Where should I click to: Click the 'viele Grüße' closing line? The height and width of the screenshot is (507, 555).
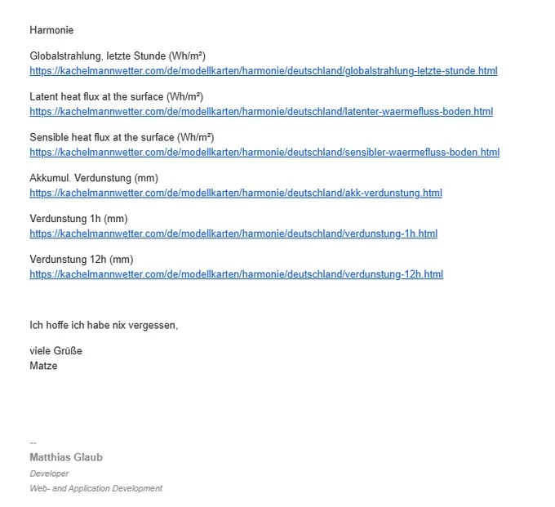56,351
